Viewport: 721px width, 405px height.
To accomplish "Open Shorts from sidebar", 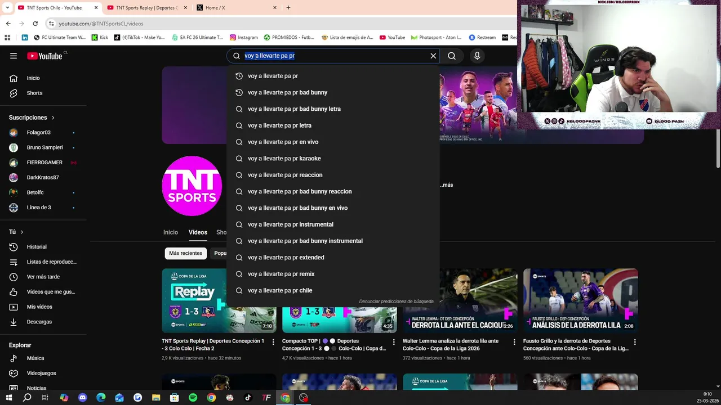I will tap(34, 93).
